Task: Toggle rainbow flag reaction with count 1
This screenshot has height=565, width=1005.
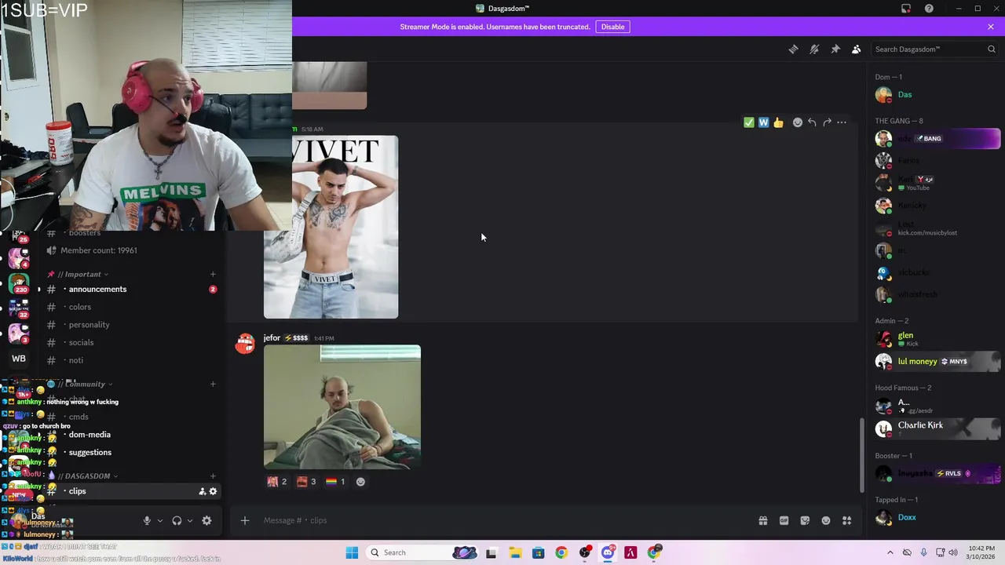Action: 335,482
